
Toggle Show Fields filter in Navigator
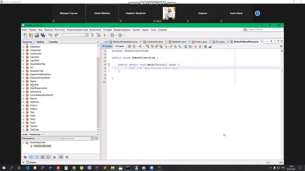(x=31, y=157)
